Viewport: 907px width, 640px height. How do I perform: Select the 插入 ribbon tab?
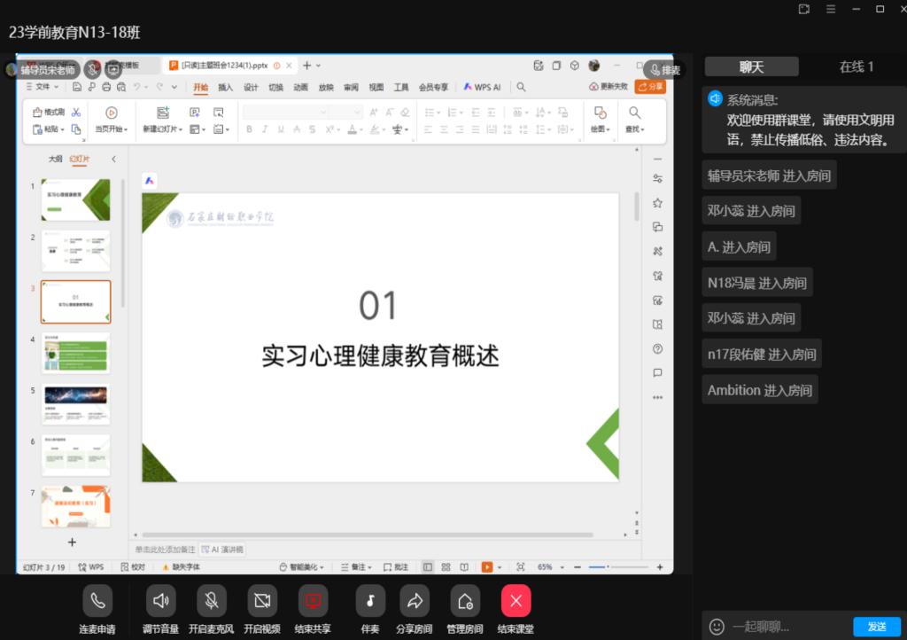[x=225, y=87]
